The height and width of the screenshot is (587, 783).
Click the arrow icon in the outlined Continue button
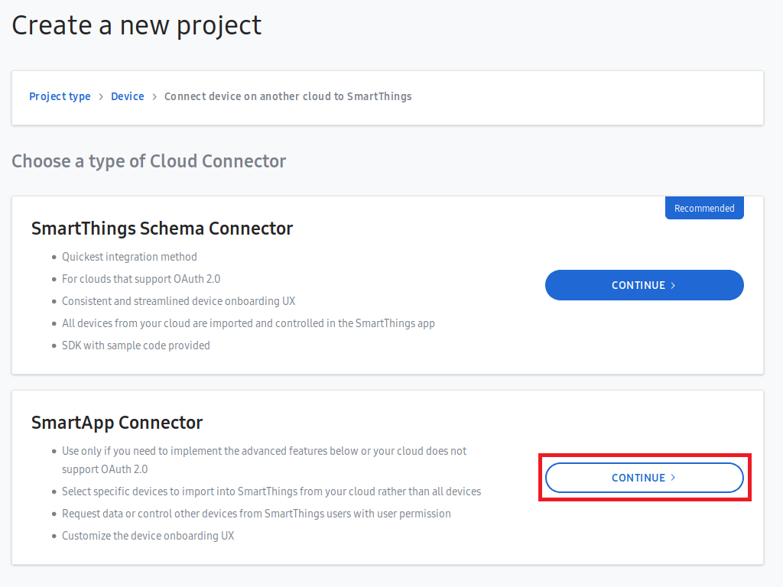[x=673, y=478]
